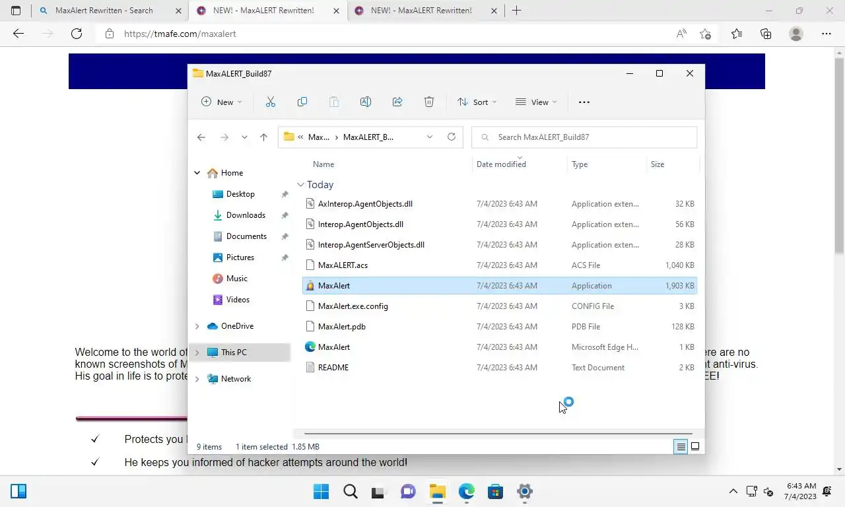The width and height of the screenshot is (845, 507).
Task: Sort files by Name column header
Action: coord(323,164)
